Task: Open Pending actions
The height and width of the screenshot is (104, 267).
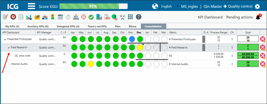Action: click(x=239, y=17)
